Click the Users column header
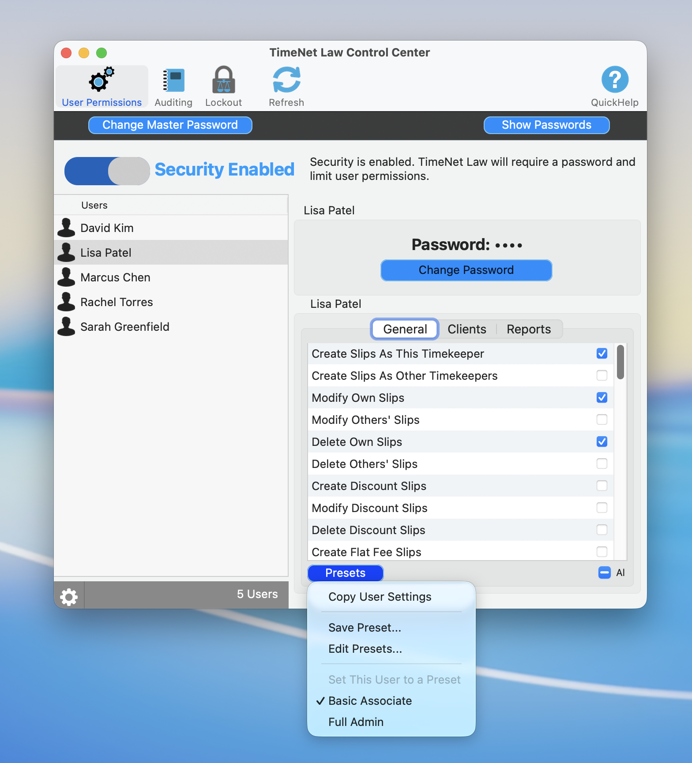Screen dimensions: 692x763 coord(171,205)
